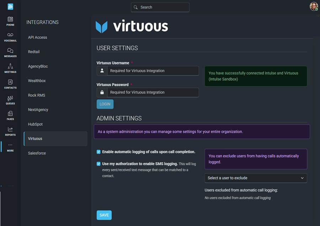Go to Messages in the sidebar
The image size is (320, 226).
pos(10,51)
